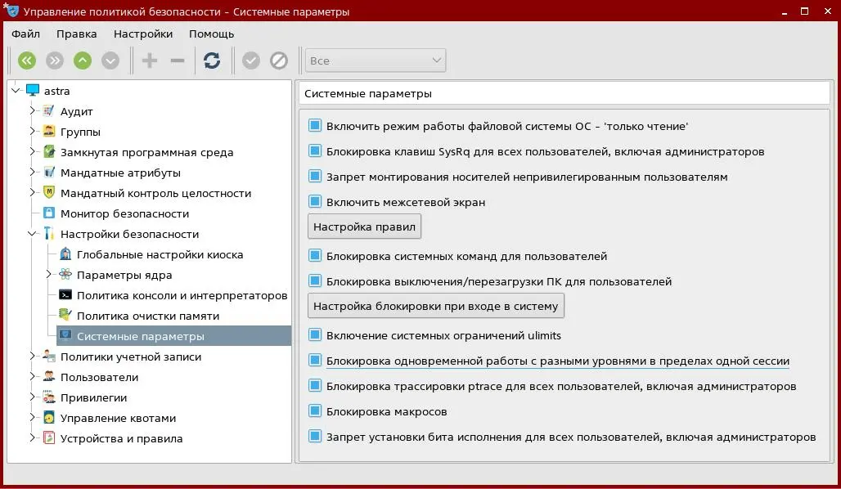Click the Мандатный контроль целостности shield icon

(x=49, y=192)
